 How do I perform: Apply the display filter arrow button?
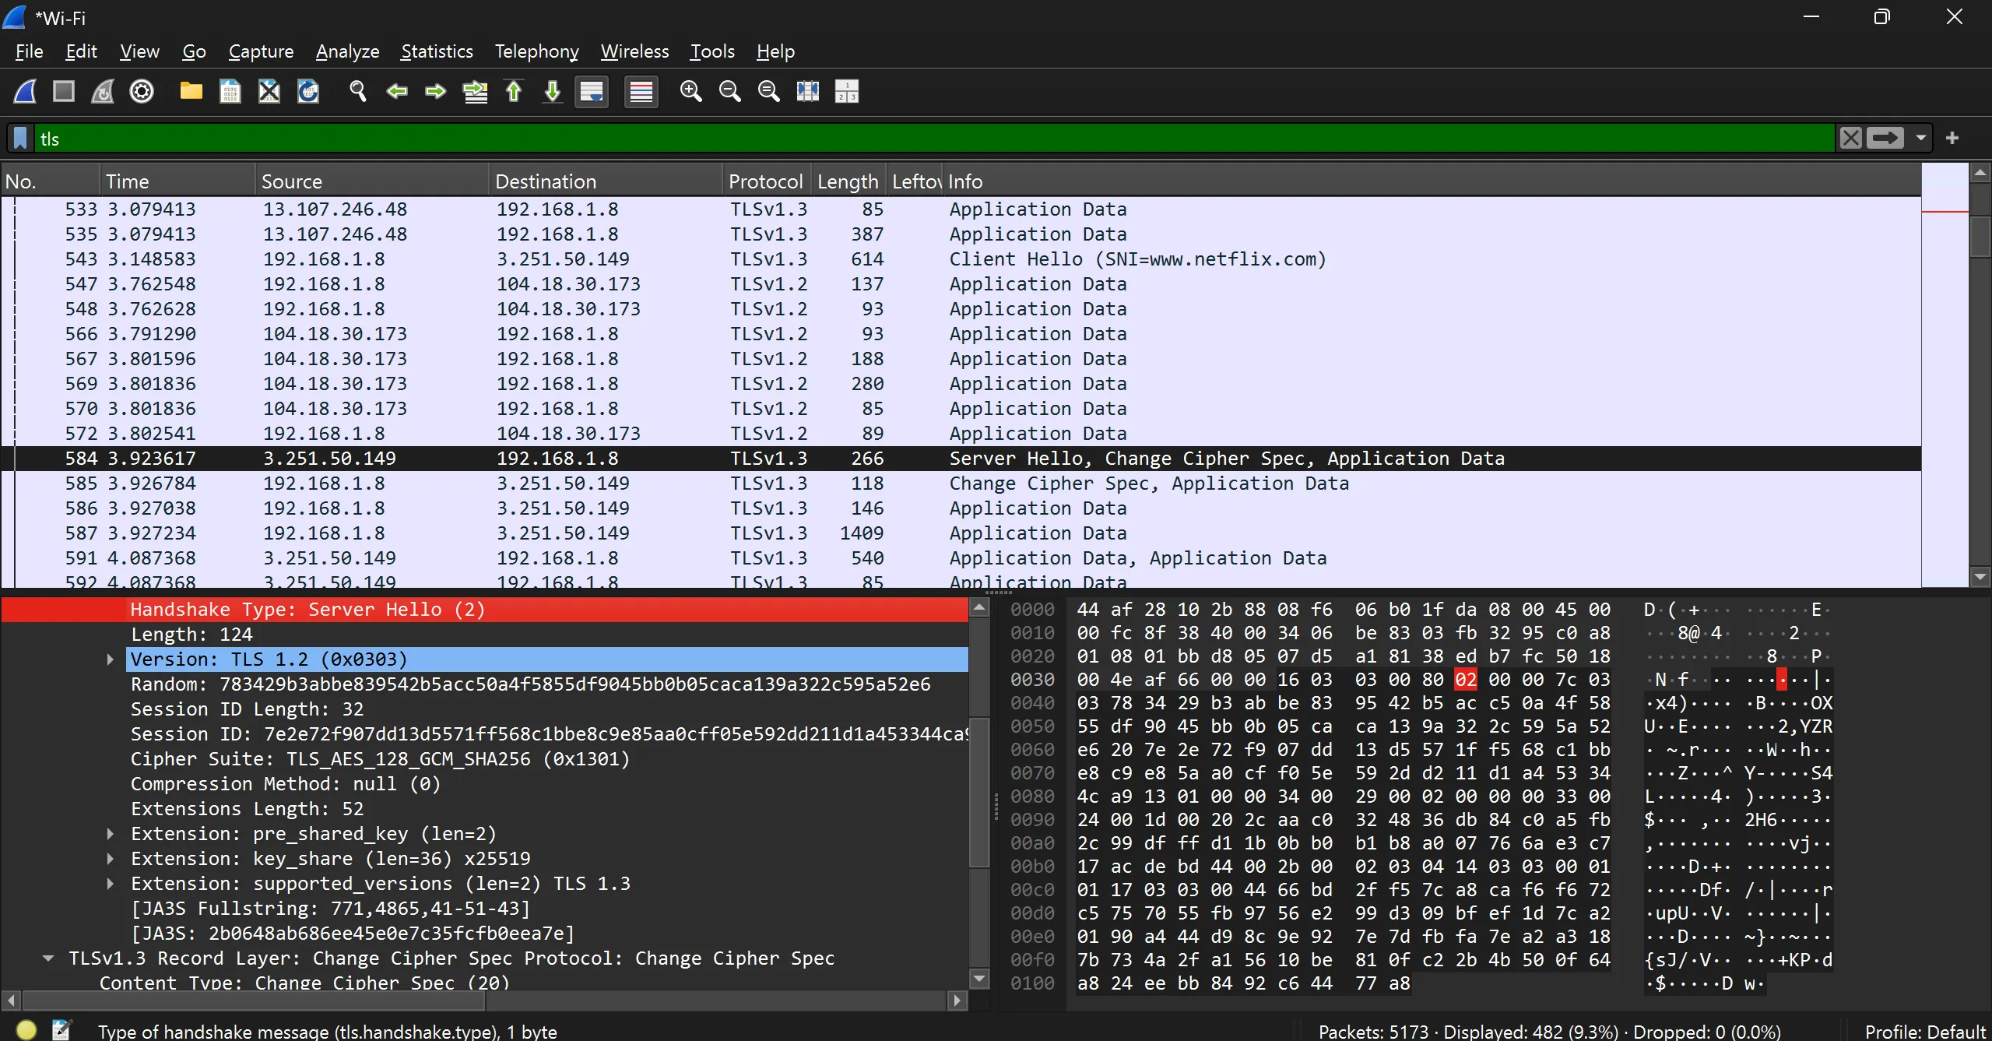[x=1885, y=139]
